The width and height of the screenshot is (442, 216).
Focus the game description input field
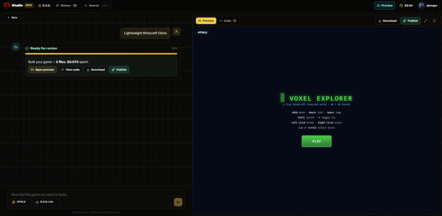(x=96, y=195)
